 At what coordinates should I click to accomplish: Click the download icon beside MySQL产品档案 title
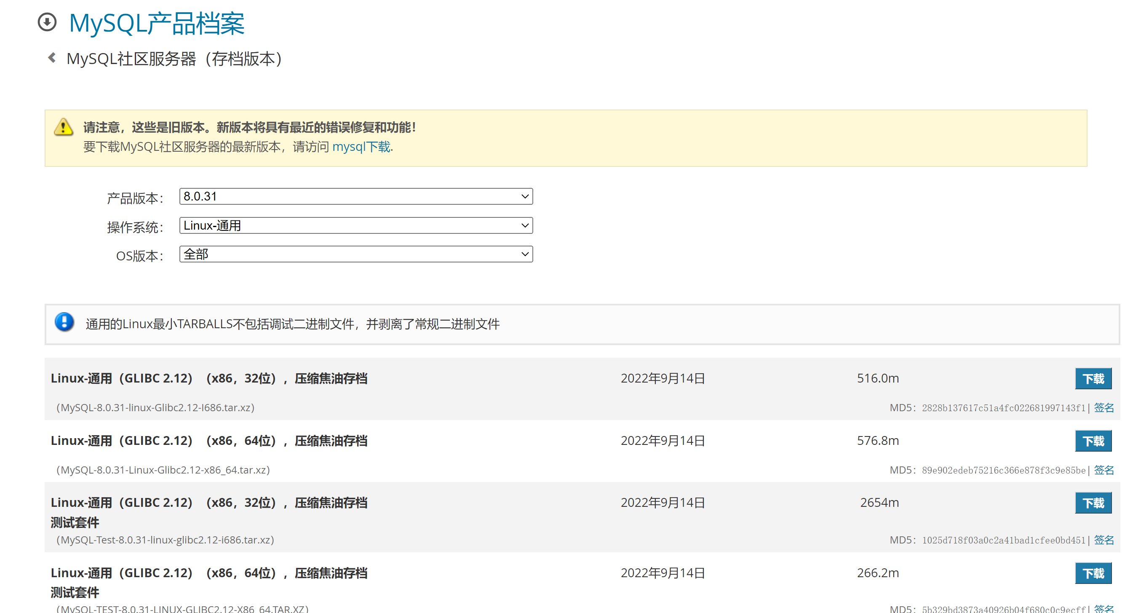[x=48, y=23]
